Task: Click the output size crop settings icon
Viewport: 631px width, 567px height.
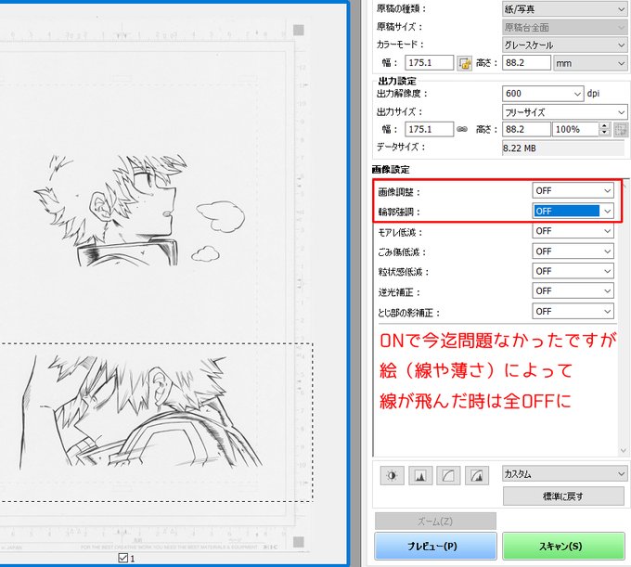Action: [621, 130]
